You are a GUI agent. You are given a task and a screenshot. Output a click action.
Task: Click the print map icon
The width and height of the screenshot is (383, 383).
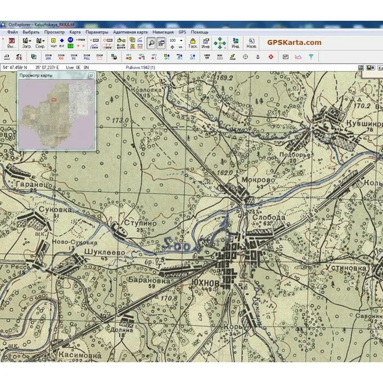tap(114, 57)
